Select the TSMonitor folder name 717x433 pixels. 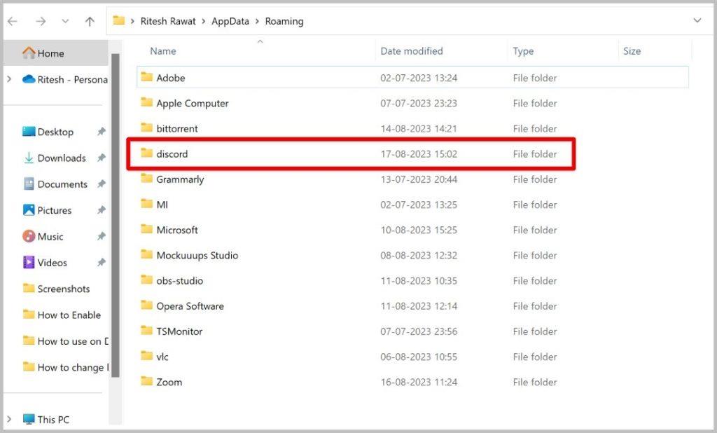point(179,331)
